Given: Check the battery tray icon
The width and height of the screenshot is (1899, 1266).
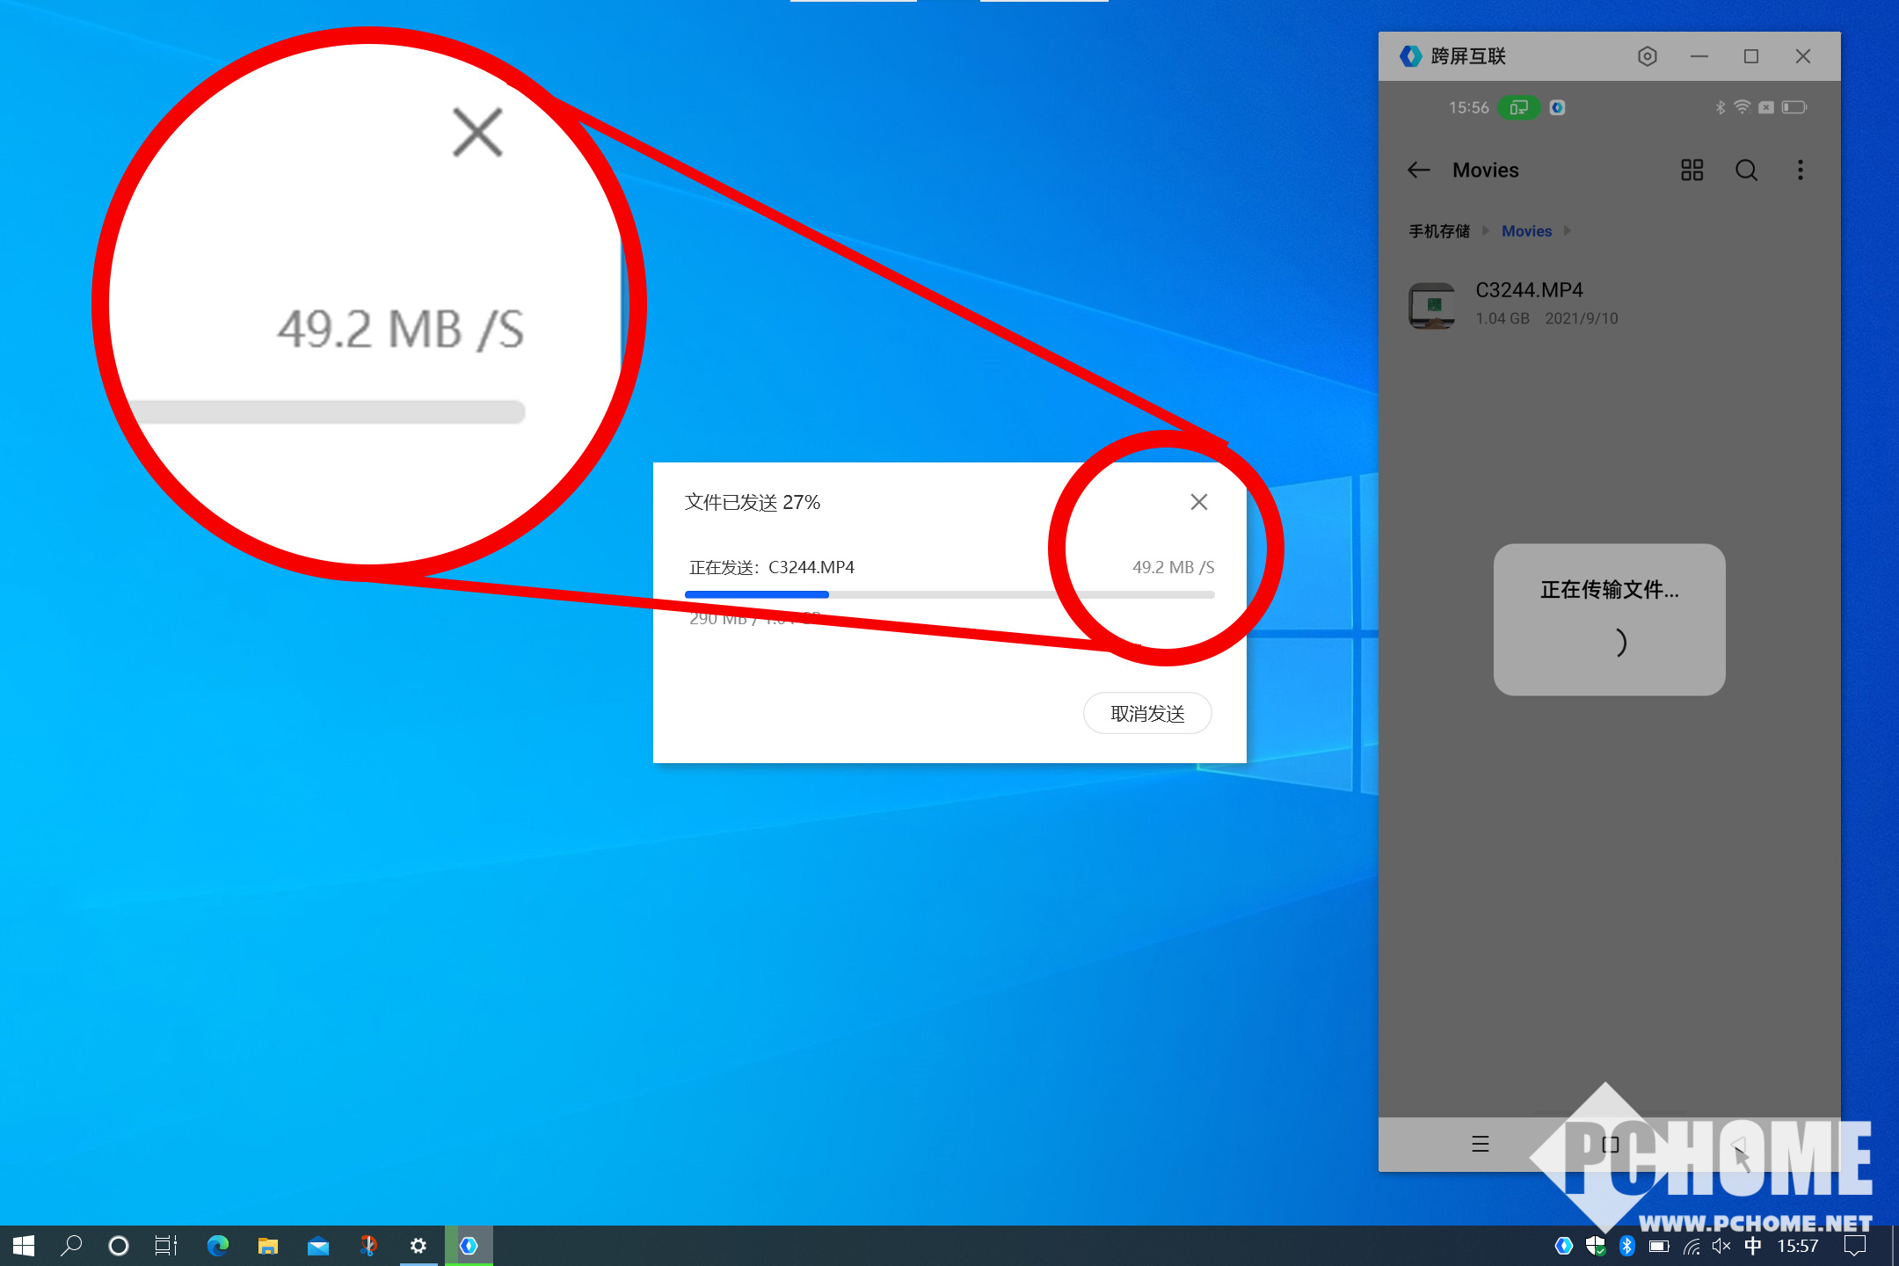Looking at the screenshot, I should (1659, 1246).
